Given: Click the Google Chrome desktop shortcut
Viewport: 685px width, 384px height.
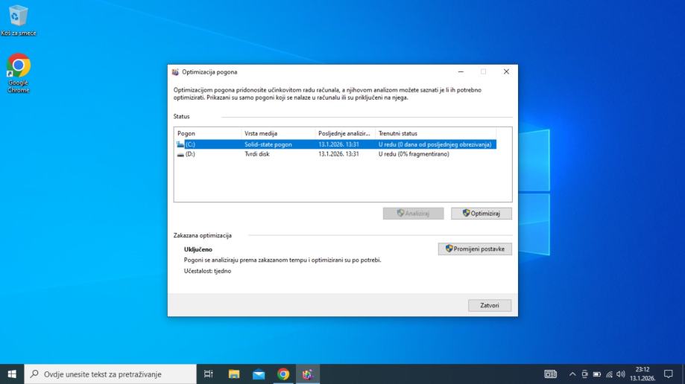Looking at the screenshot, I should tap(18, 68).
